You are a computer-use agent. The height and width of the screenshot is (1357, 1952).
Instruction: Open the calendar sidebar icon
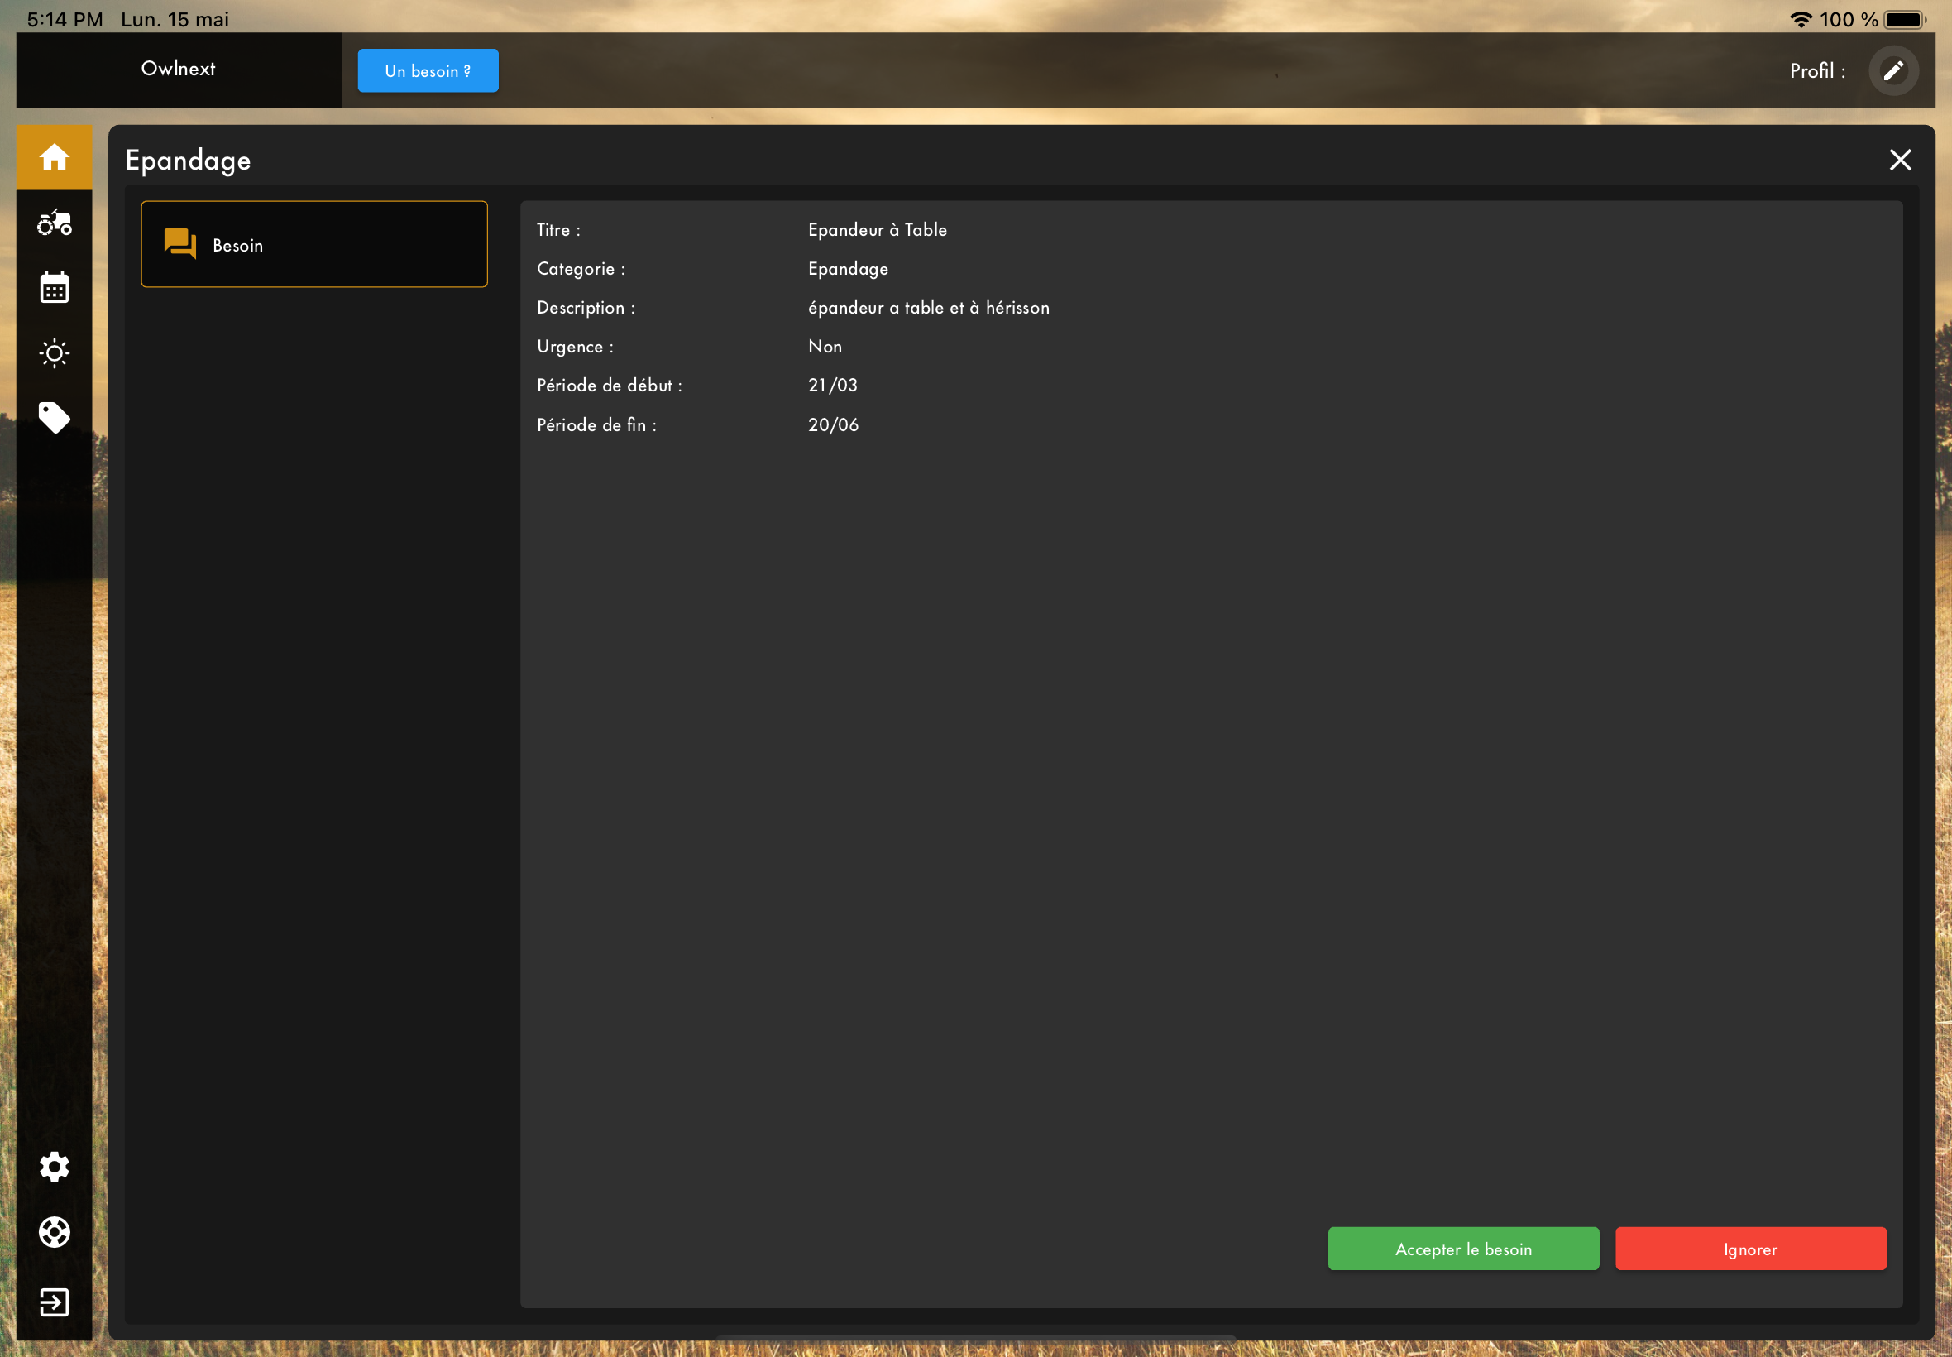point(55,287)
